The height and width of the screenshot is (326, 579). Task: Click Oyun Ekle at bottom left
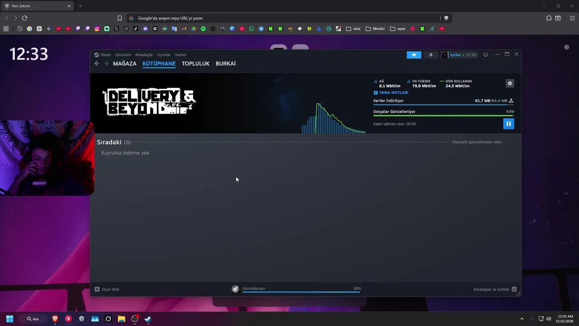coord(107,289)
